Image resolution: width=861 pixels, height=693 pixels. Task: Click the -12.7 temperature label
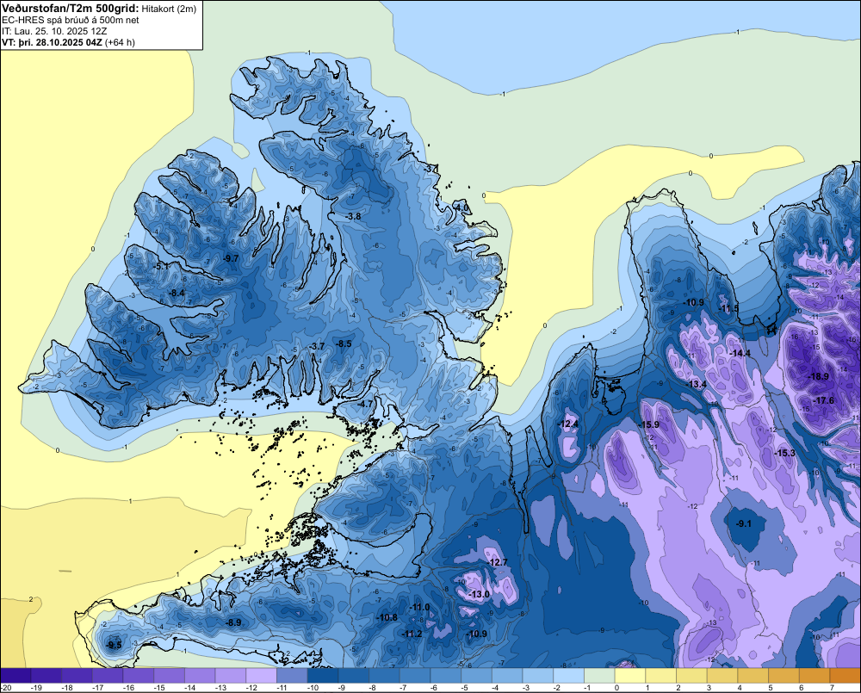tap(498, 562)
